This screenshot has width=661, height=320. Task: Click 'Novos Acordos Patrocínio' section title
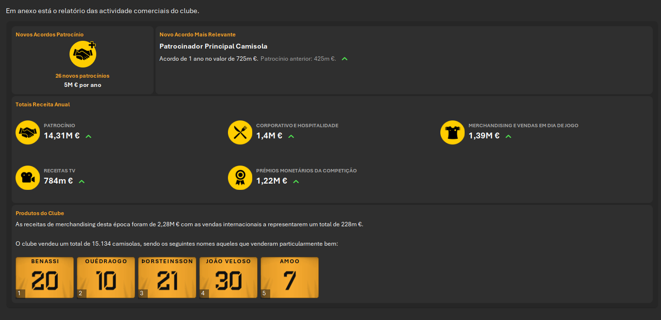(50, 34)
